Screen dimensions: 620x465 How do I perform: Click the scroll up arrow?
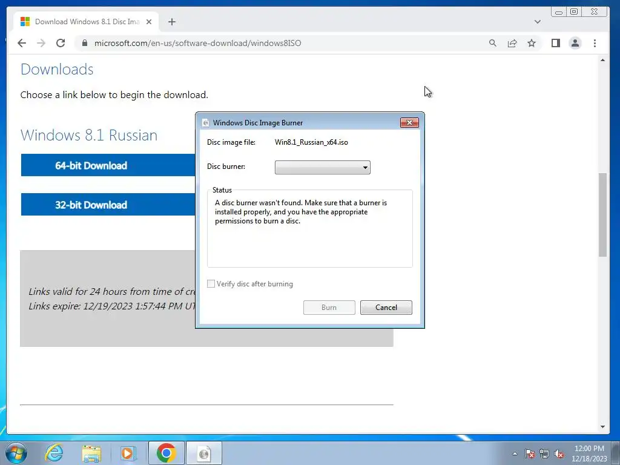point(602,60)
